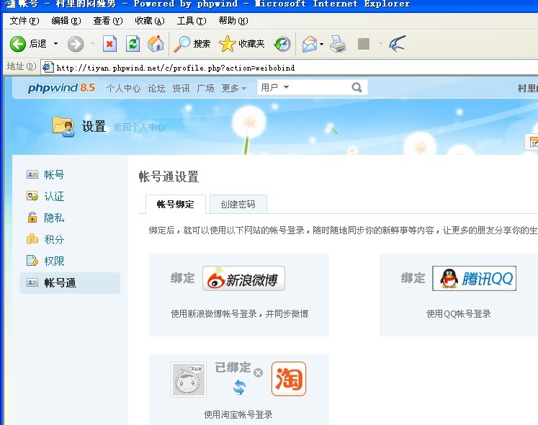Go to 资讯 in navigation
Screen dimensions: 538x425
[x=181, y=88]
